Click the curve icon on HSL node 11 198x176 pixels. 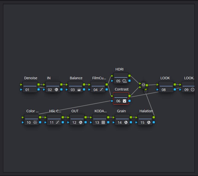point(58,122)
